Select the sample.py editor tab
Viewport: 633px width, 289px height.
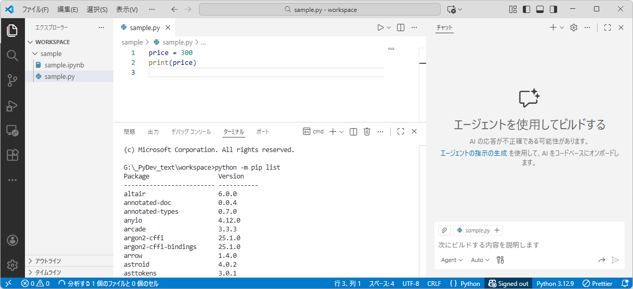144,27
